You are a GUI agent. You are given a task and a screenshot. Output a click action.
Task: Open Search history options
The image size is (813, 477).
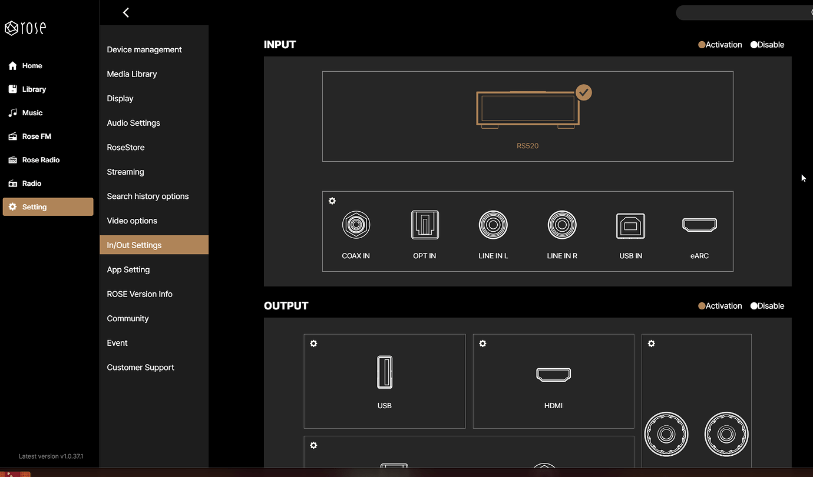[154, 196]
